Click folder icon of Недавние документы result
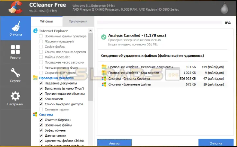 point(104,67)
